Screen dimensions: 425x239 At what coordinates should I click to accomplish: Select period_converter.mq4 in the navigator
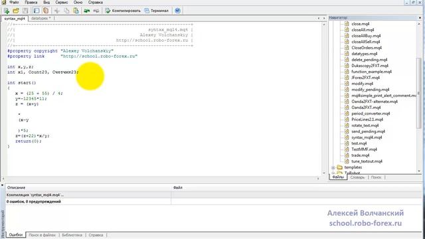(371, 114)
